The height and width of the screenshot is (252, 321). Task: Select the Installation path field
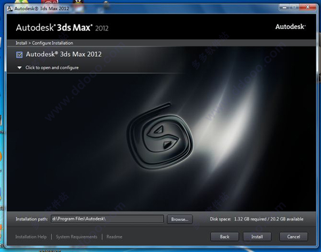tap(108, 219)
